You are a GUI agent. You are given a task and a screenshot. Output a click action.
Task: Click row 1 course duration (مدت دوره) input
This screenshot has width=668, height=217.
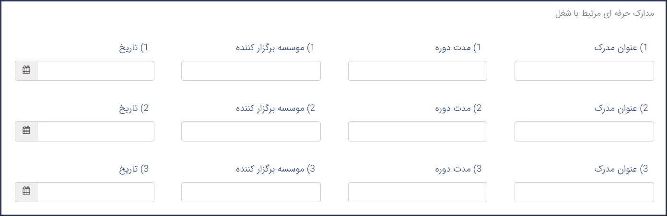pos(417,71)
